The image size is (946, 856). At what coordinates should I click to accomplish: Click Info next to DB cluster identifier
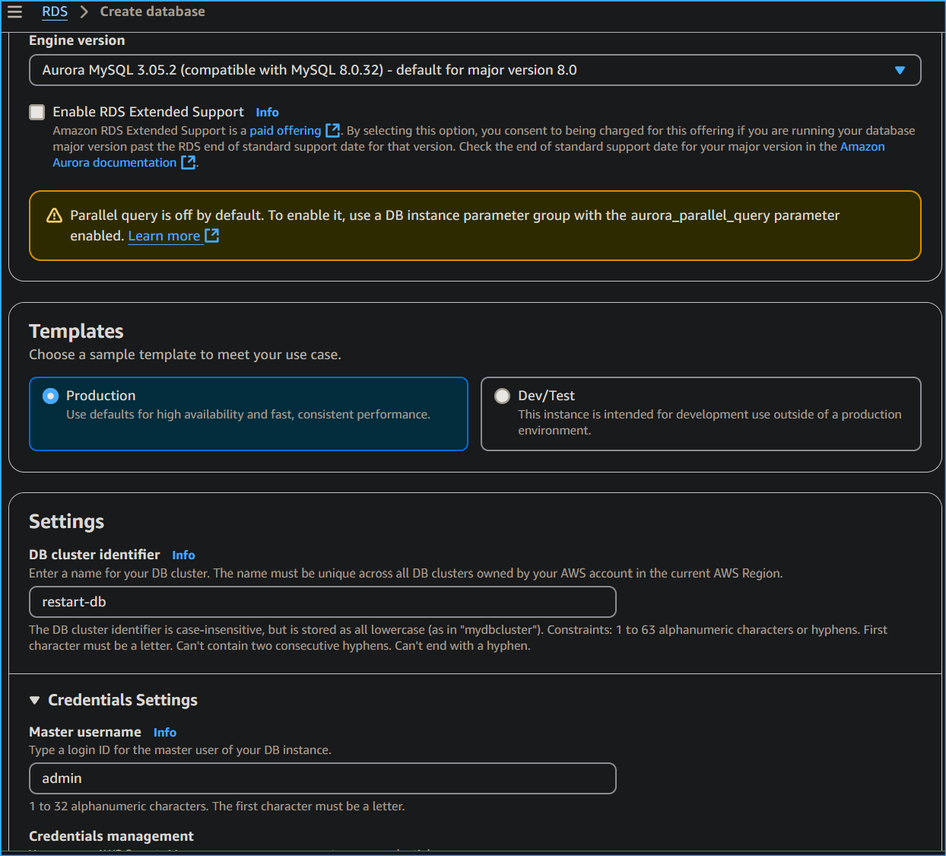pos(183,555)
